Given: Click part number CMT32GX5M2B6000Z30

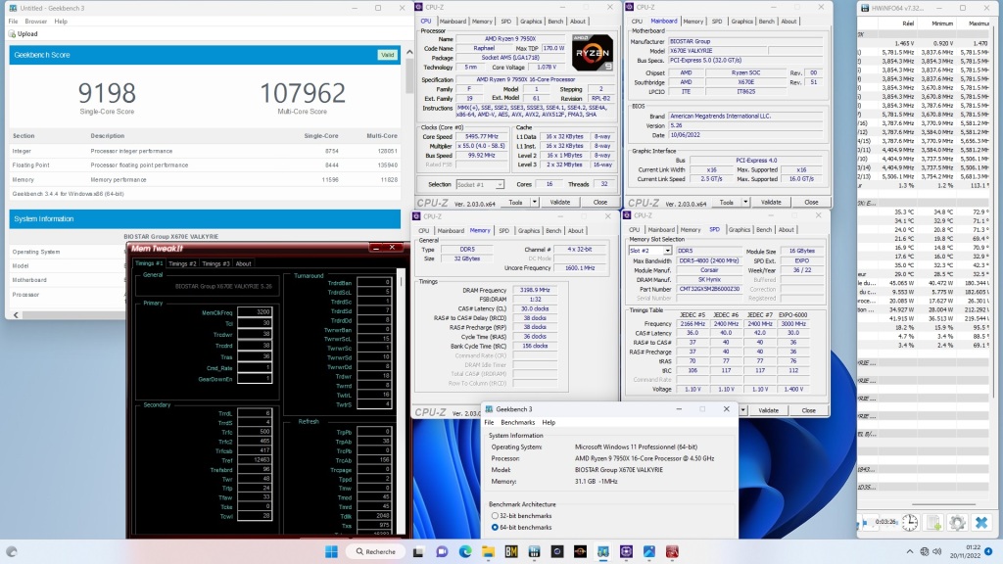Looking at the screenshot, I should pos(708,289).
